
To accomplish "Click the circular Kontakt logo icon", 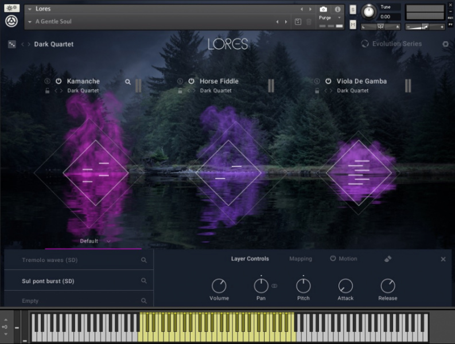I will pyautogui.click(x=11, y=21).
